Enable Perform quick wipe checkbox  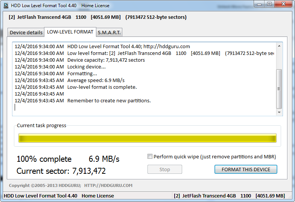(150, 156)
